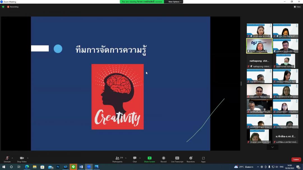
Task: Click the Nares Chimres video tile
Action: click(259, 76)
